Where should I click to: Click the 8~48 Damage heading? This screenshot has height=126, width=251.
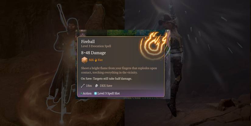pyautogui.click(x=93, y=53)
